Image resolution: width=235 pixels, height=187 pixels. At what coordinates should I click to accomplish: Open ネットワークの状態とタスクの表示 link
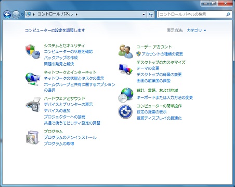point(74,78)
